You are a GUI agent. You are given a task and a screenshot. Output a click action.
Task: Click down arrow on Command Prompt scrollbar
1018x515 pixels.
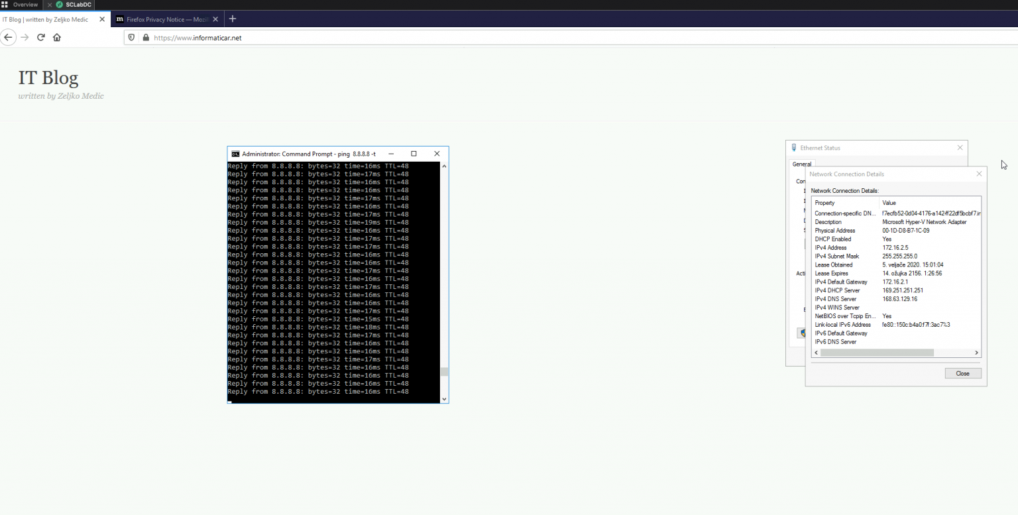tap(443, 398)
